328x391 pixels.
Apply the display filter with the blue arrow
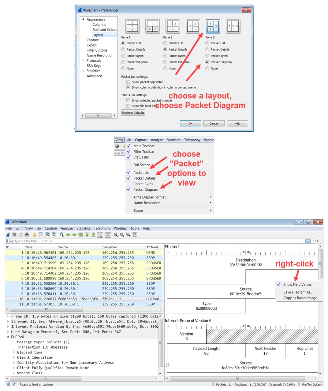click(x=308, y=241)
